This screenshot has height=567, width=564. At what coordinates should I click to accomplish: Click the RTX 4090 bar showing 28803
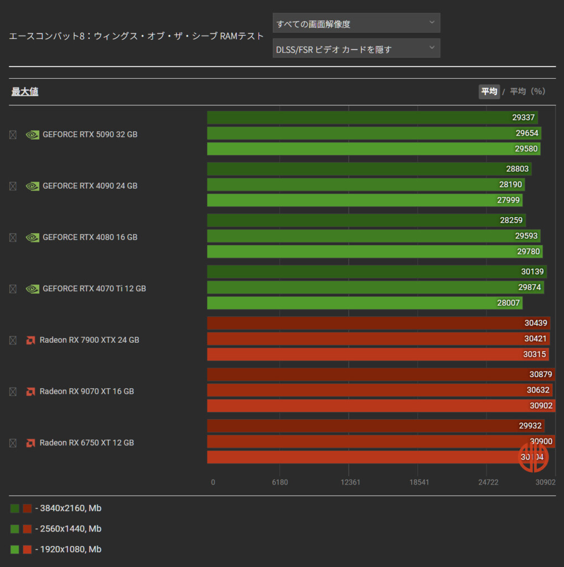tap(369, 169)
